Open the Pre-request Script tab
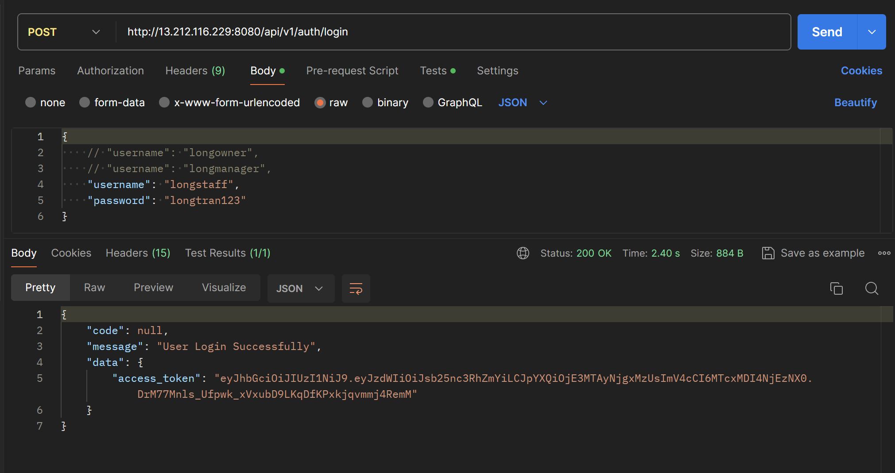Image resolution: width=895 pixels, height=473 pixels. 352,71
